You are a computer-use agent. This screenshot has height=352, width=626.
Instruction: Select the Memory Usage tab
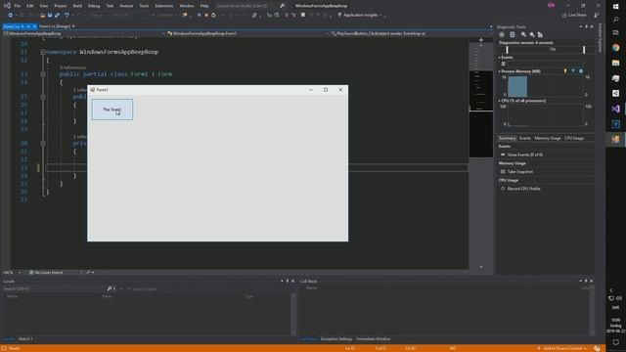(548, 138)
